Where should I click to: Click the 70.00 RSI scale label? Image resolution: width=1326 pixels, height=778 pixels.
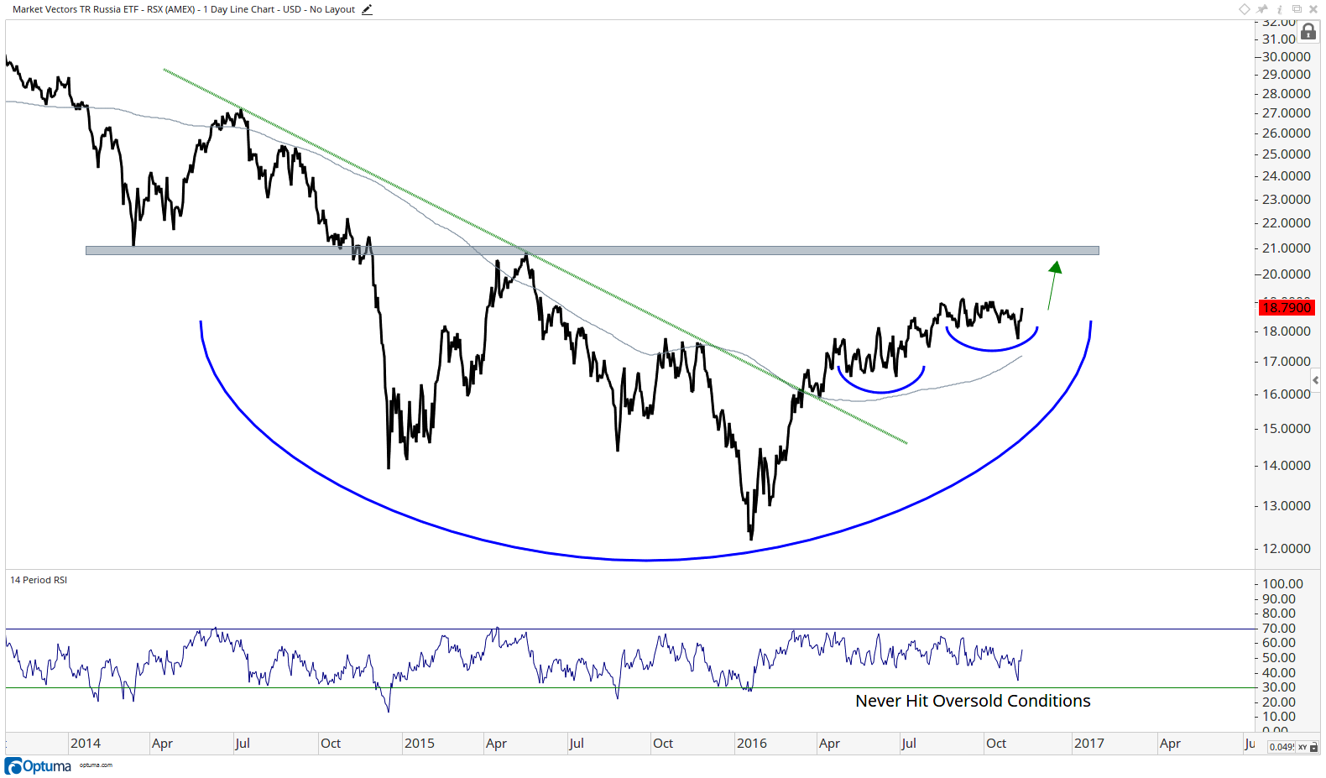(x=1279, y=629)
